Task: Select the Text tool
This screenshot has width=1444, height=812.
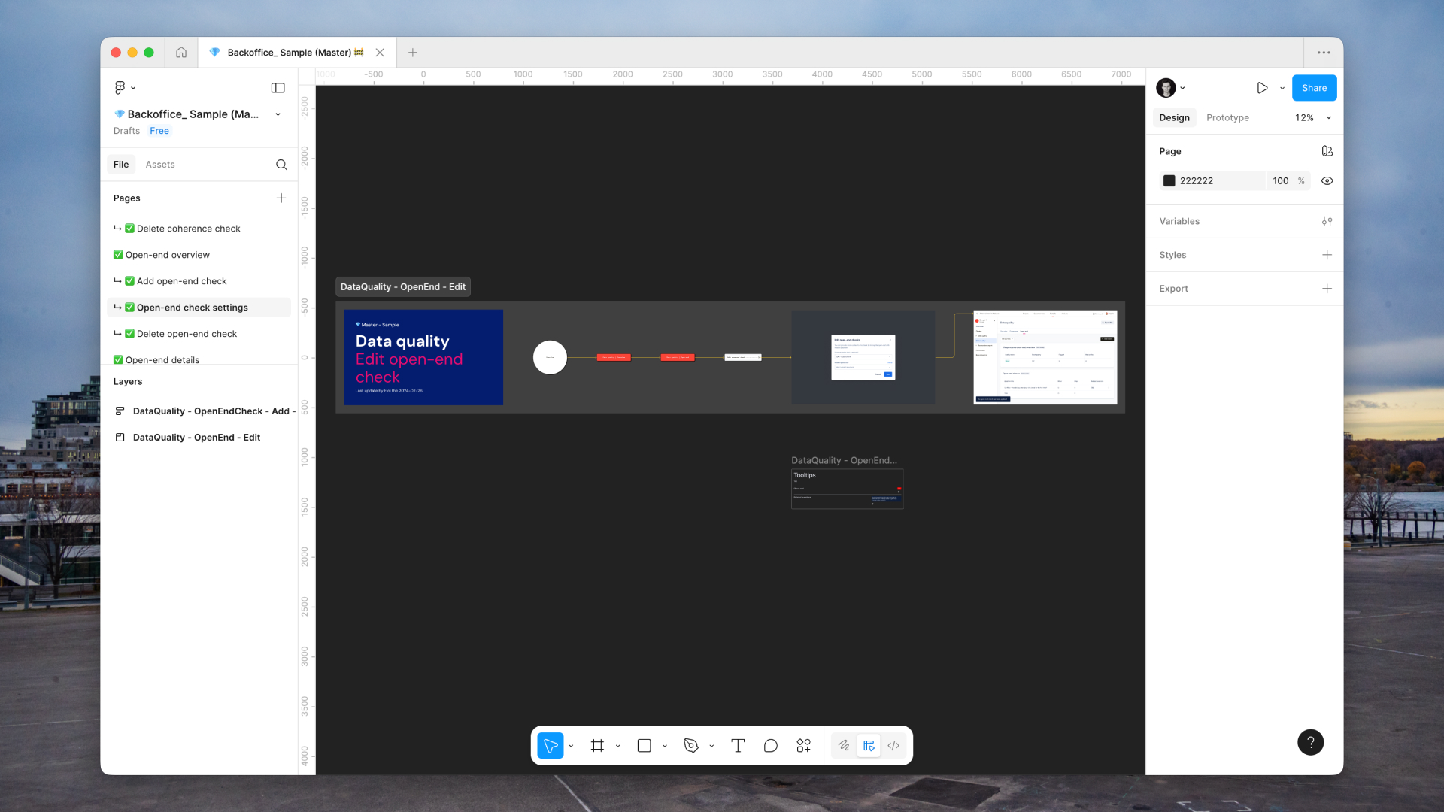Action: pos(738,745)
